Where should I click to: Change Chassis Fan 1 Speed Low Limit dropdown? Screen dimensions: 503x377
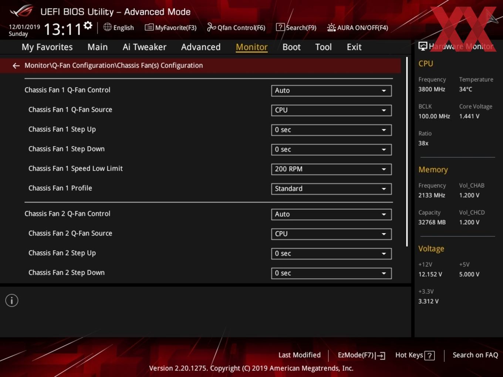tap(331, 169)
